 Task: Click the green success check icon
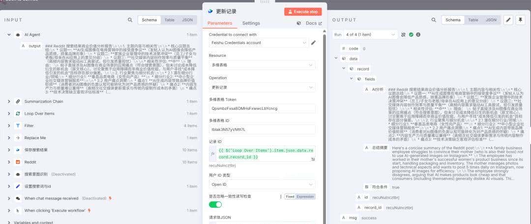coord(411,34)
